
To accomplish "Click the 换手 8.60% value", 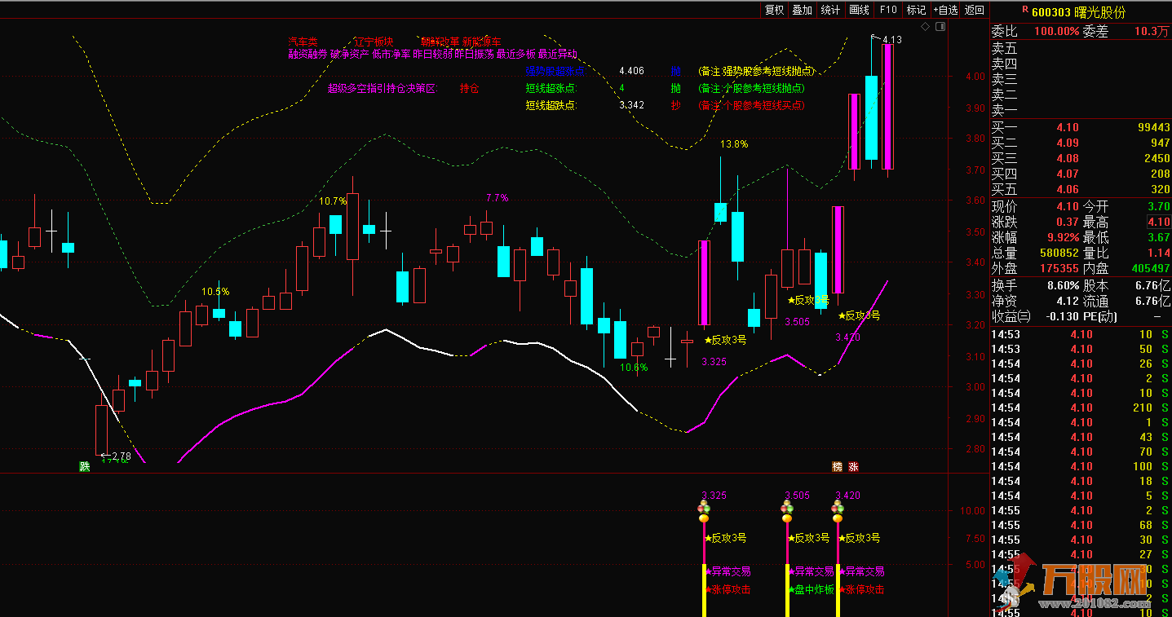I will [x=1064, y=286].
